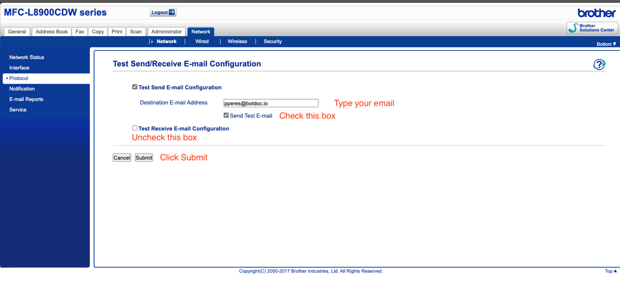Image resolution: width=620 pixels, height=282 pixels.
Task: Click the Destination E-mail Address field
Action: coord(271,103)
